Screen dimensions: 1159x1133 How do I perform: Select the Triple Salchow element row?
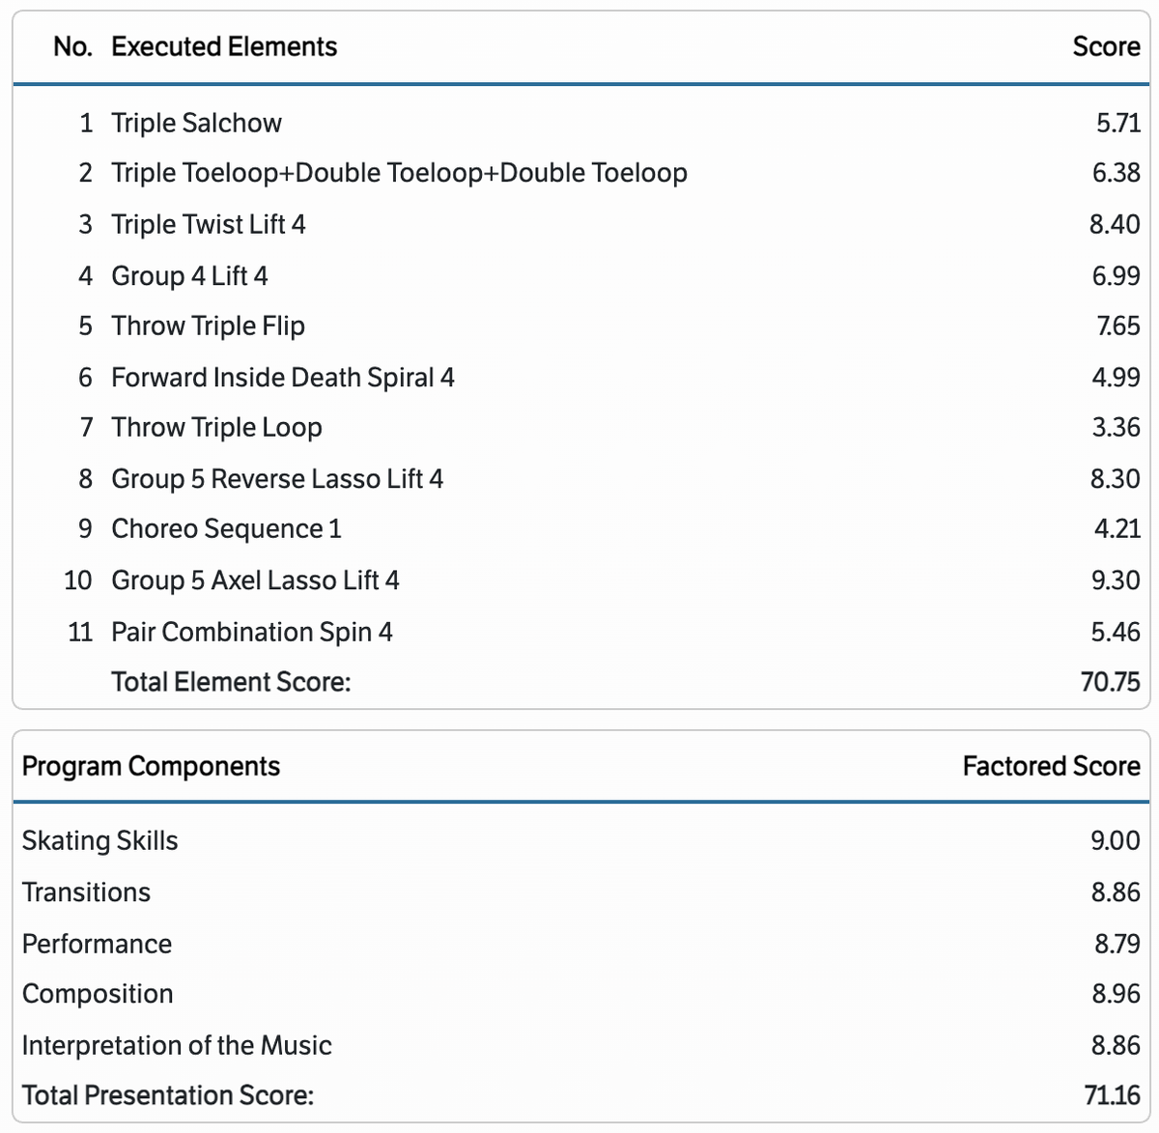click(x=580, y=123)
